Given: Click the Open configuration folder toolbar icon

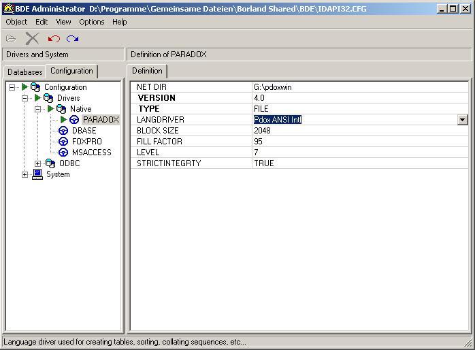Looking at the screenshot, I should (x=11, y=39).
